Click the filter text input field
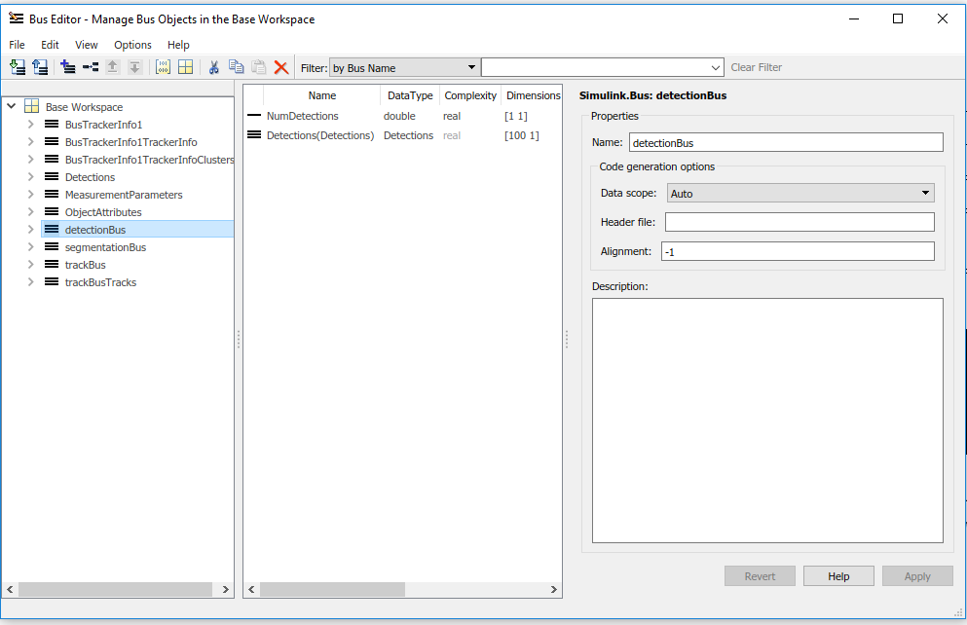 click(x=595, y=67)
